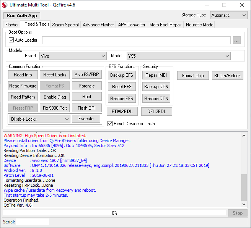The width and height of the screenshot is (251, 228).
Task: Click the Forensic button
Action: pos(87,86)
